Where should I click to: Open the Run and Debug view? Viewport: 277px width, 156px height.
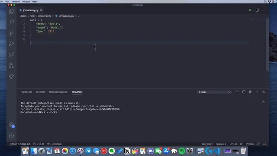click(11, 44)
